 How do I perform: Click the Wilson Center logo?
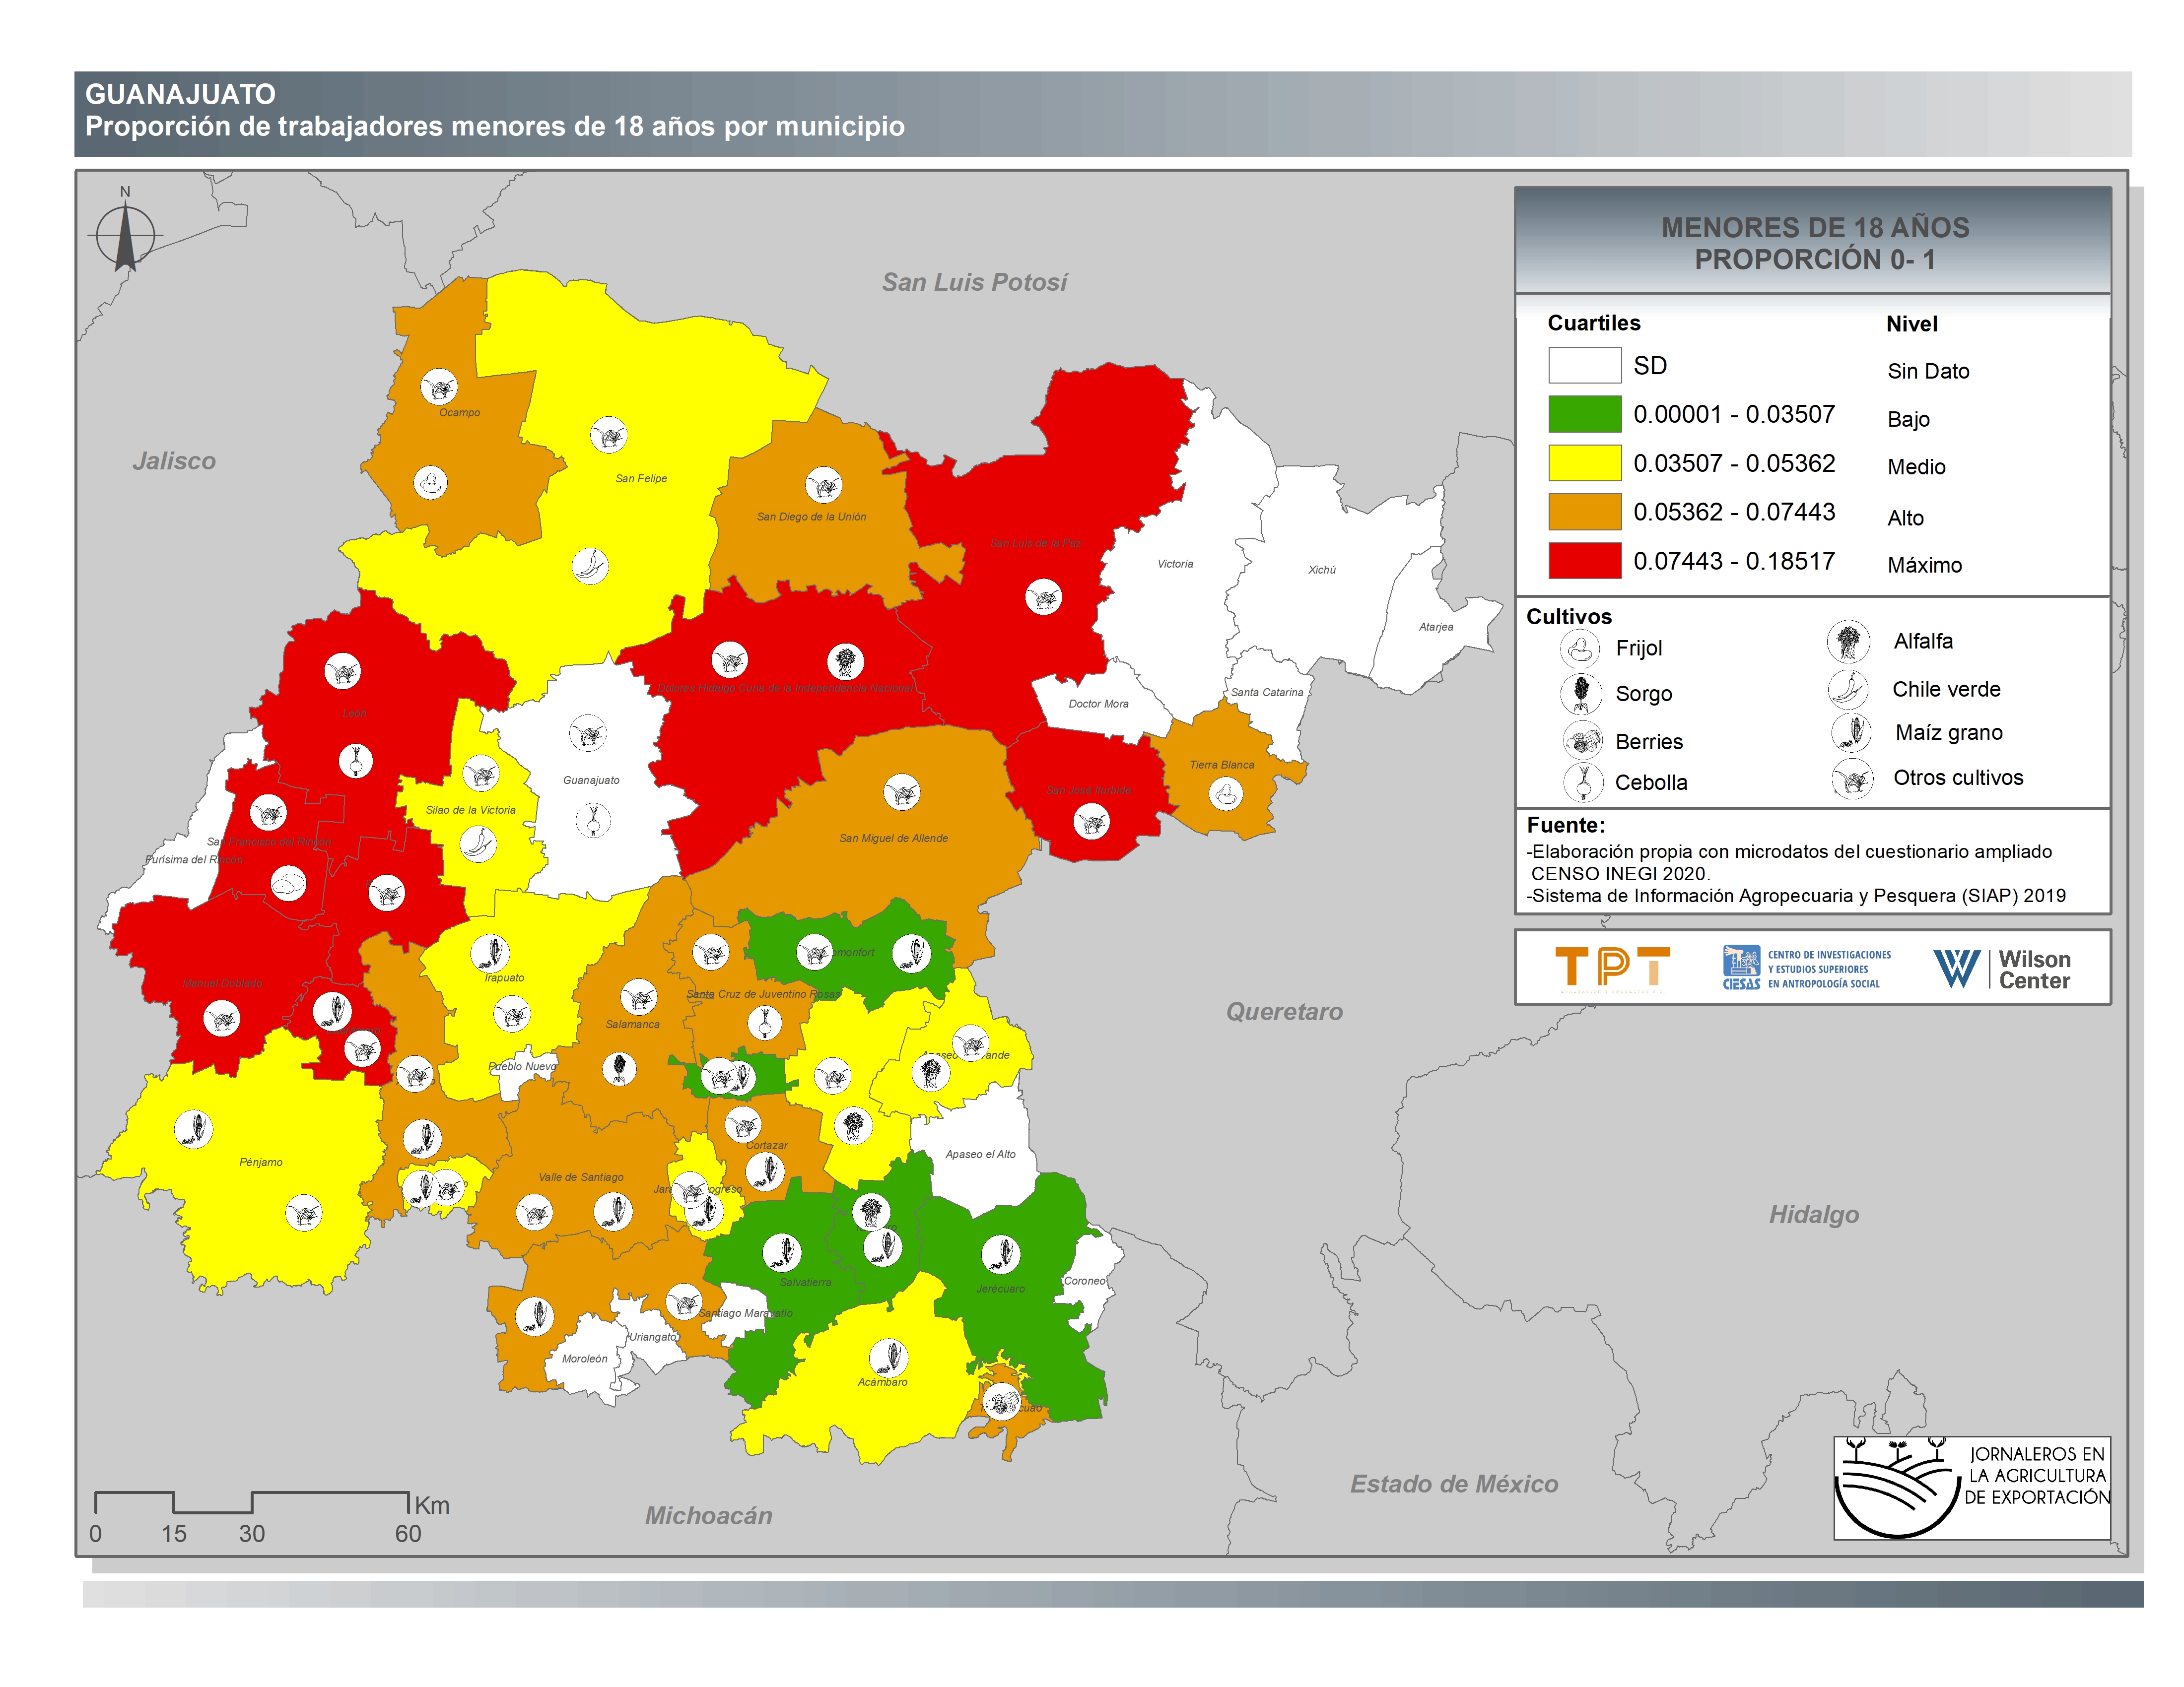click(2002, 969)
